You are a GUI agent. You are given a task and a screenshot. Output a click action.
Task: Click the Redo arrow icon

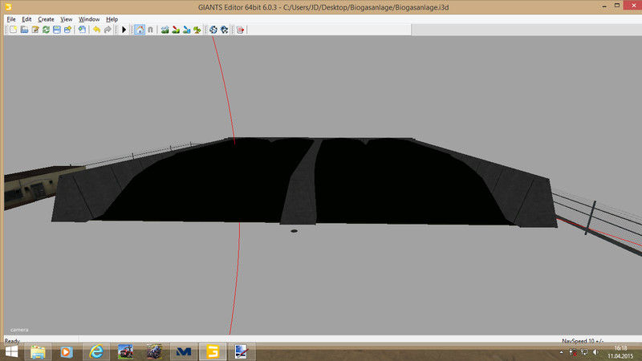tap(108, 30)
